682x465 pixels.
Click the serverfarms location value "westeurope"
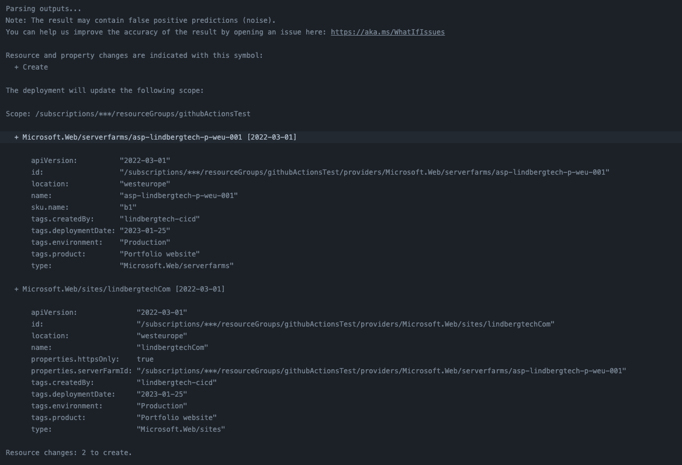tap(145, 184)
